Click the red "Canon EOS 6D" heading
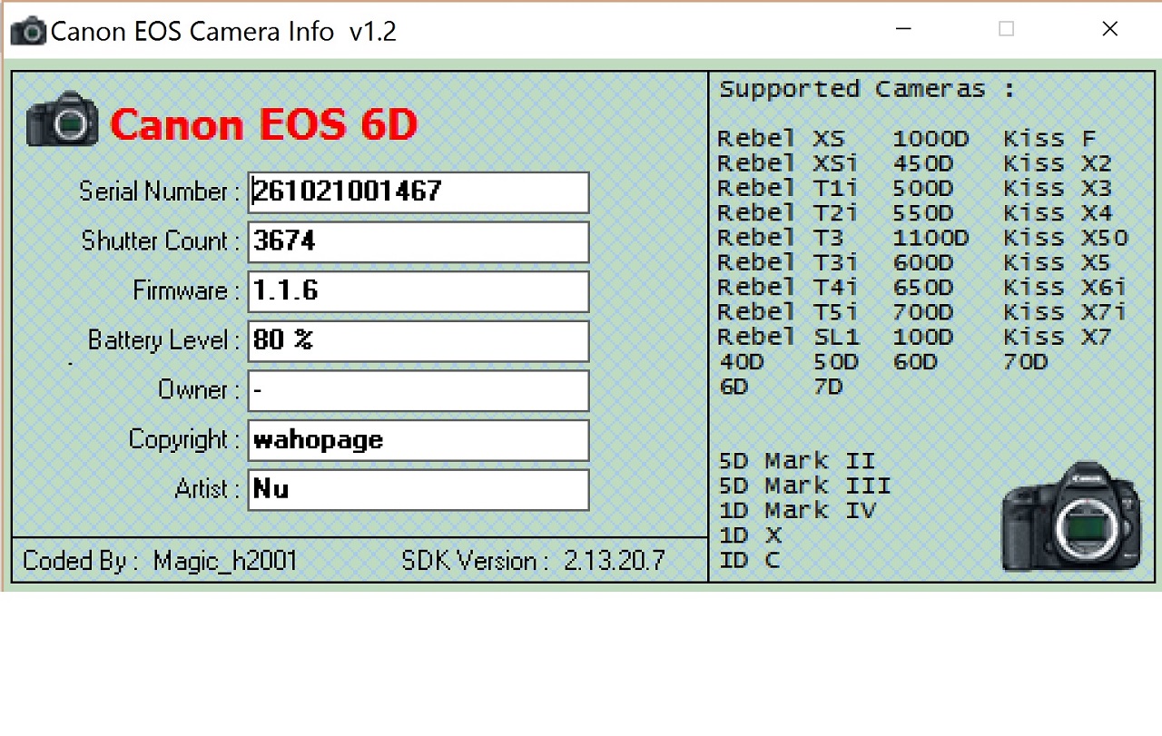 point(263,124)
